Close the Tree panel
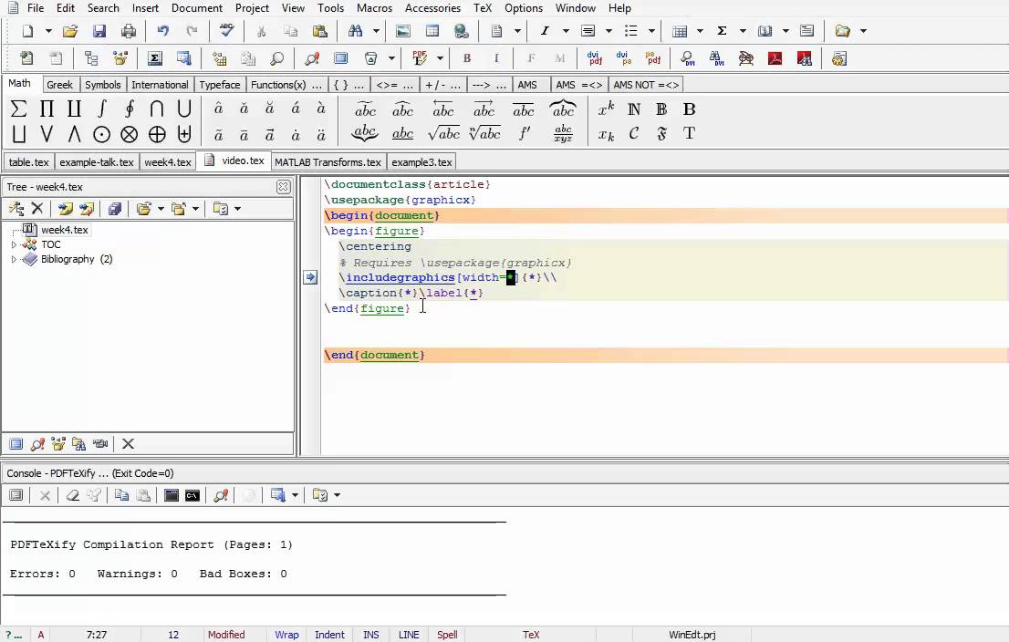This screenshot has width=1009, height=642. point(283,187)
